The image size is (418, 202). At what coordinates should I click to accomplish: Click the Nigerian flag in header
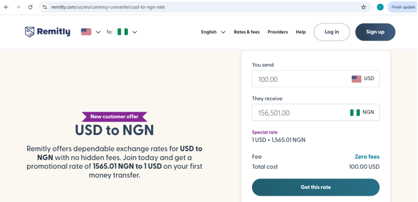click(x=123, y=32)
